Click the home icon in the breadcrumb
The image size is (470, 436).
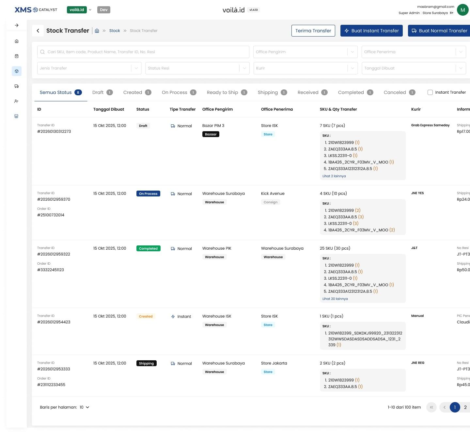pos(97,31)
